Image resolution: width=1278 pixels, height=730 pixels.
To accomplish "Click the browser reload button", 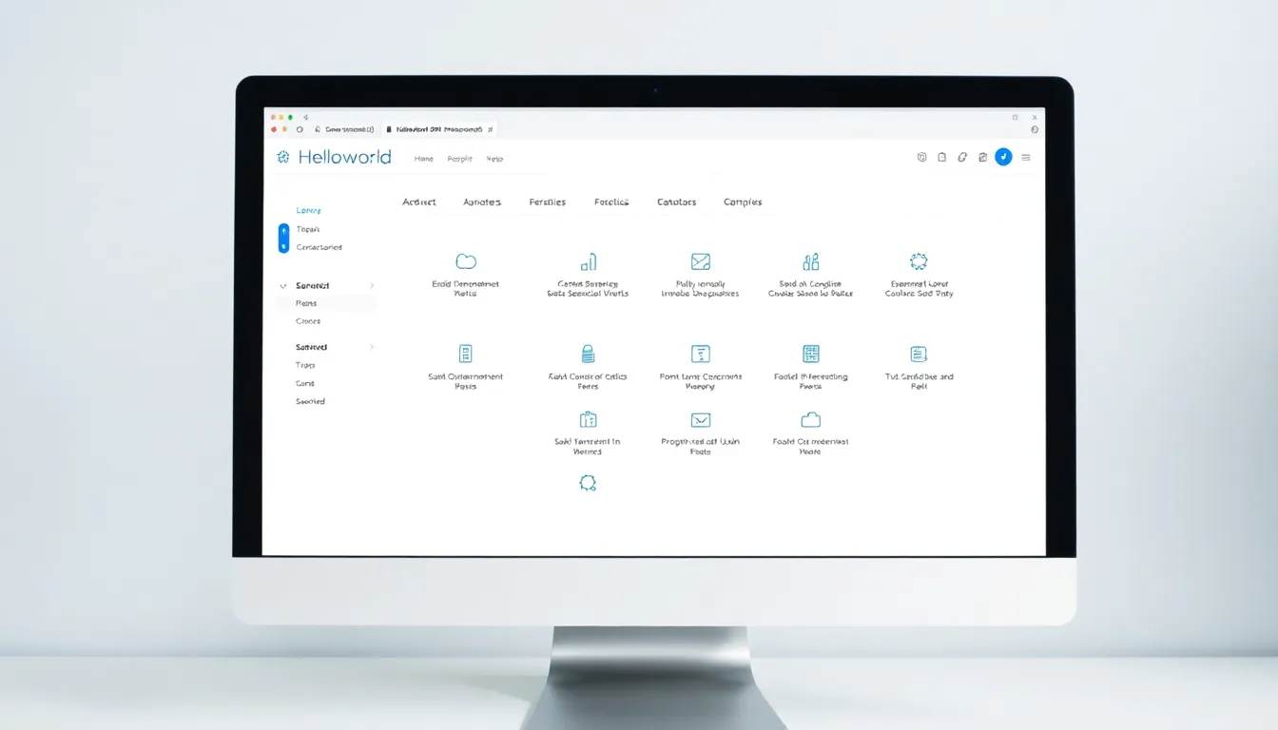I will (300, 129).
